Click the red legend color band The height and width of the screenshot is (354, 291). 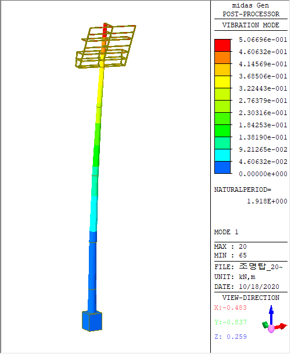(222, 45)
